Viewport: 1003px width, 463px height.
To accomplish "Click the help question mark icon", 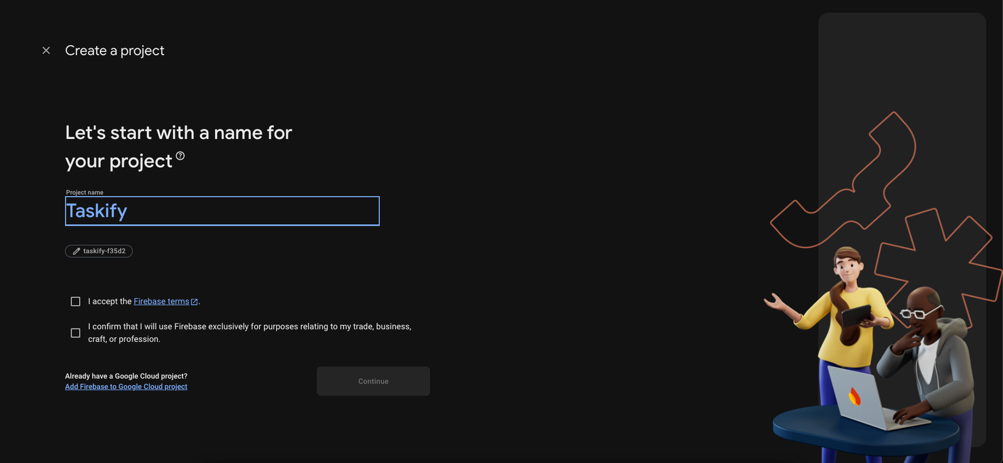I will point(180,156).
